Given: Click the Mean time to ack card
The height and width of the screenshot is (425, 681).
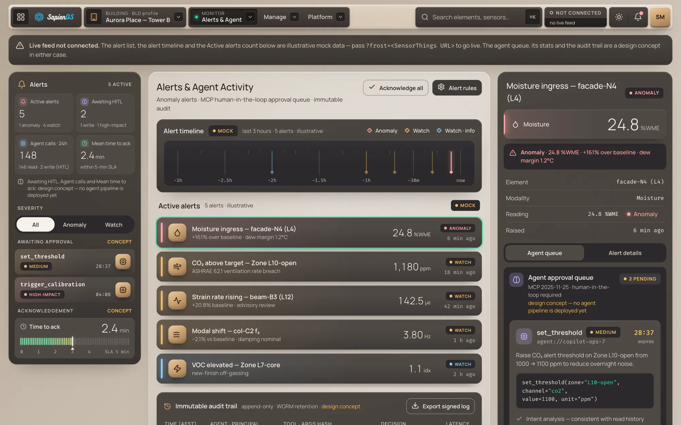Looking at the screenshot, I should point(106,155).
